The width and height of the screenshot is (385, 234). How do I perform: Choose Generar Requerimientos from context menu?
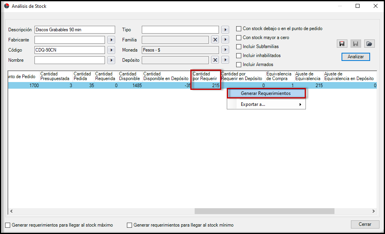coord(266,93)
